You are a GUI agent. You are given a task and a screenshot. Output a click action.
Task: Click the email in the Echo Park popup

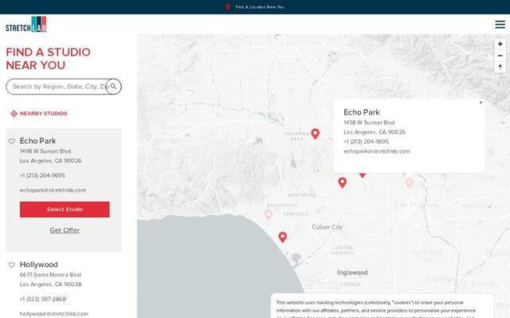click(377, 151)
